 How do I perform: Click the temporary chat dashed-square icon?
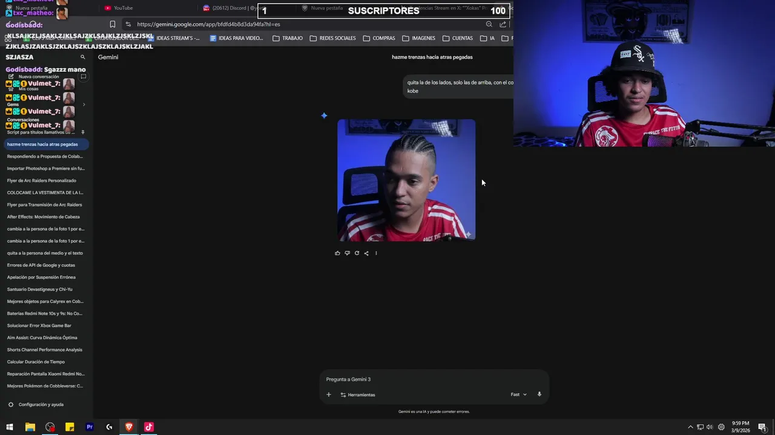[x=84, y=77]
